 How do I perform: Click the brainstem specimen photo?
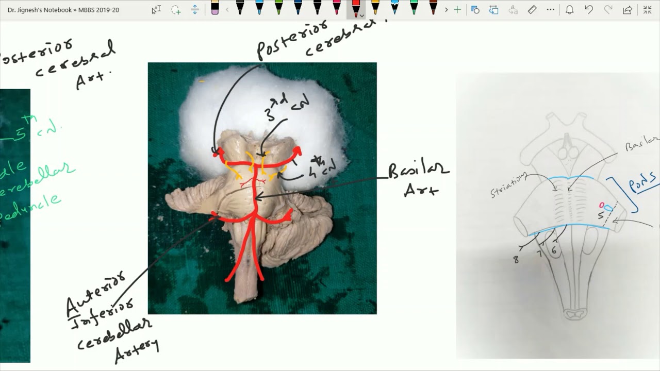point(262,188)
